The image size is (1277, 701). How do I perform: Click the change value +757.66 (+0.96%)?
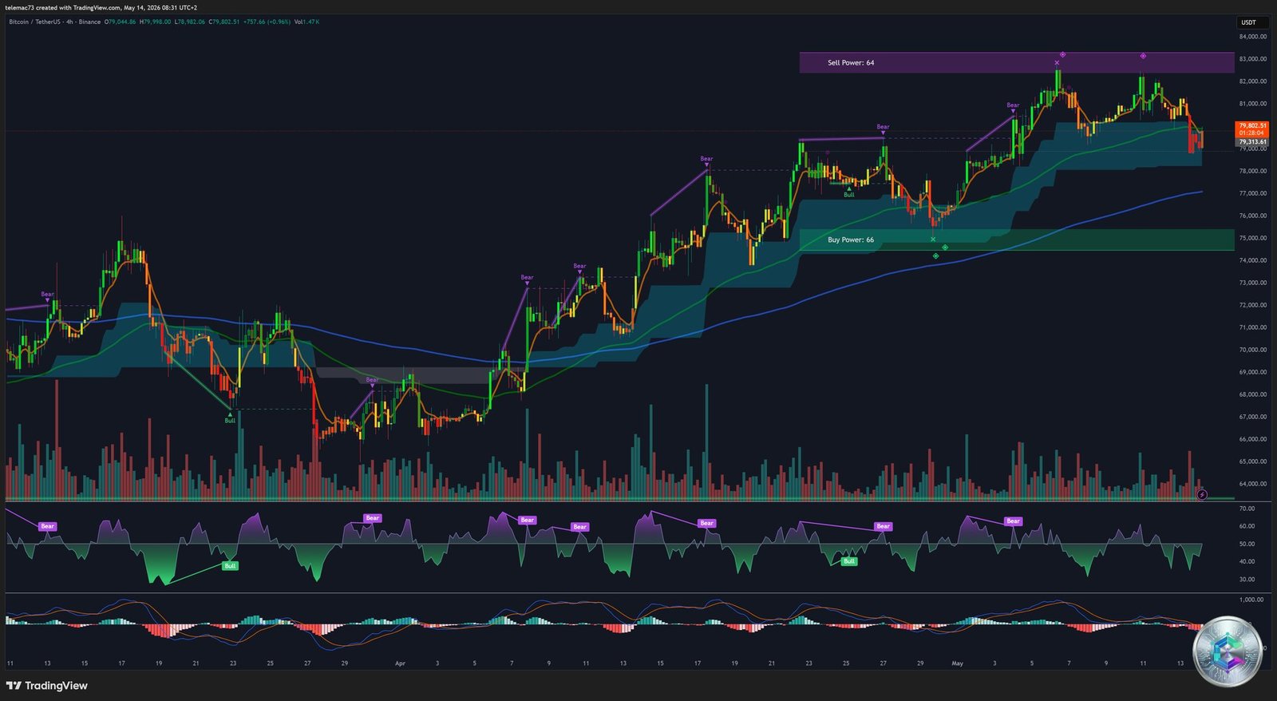coord(267,22)
